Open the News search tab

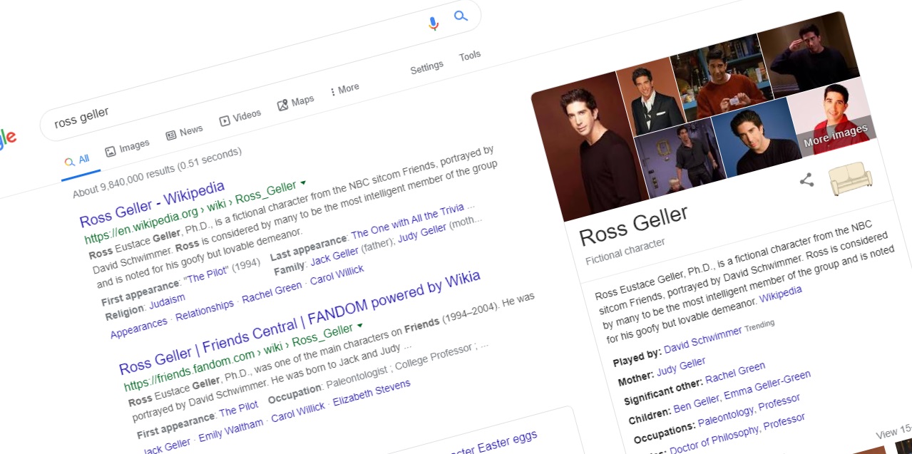(184, 133)
